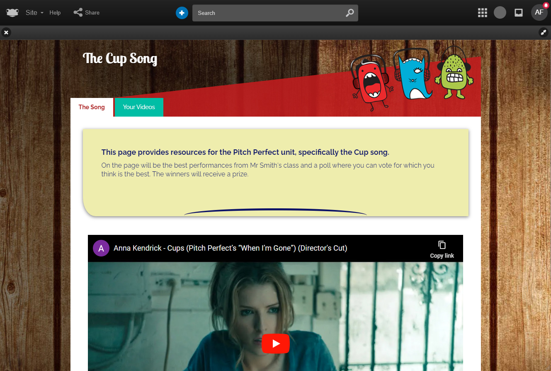Switch to Your Videos tab
This screenshot has height=371, width=551.
139,107
